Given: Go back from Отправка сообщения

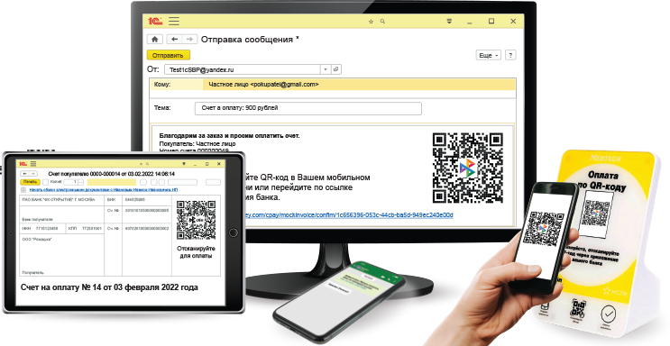Looking at the screenshot, I should coord(174,40).
